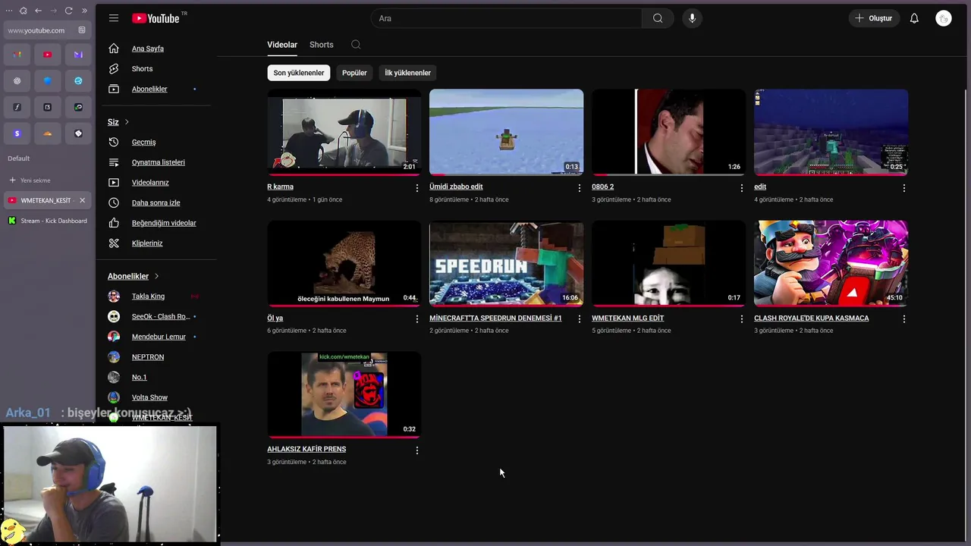The width and height of the screenshot is (971, 546).
Task: Switch to the Videolar tab
Action: (282, 45)
